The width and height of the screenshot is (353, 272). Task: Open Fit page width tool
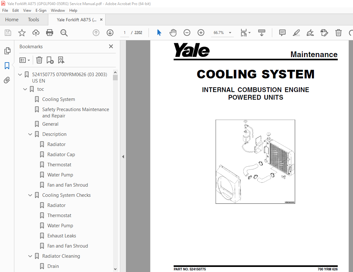(x=244, y=33)
